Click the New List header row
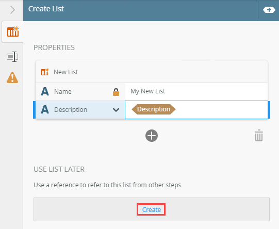279x229 pixels. click(x=152, y=72)
